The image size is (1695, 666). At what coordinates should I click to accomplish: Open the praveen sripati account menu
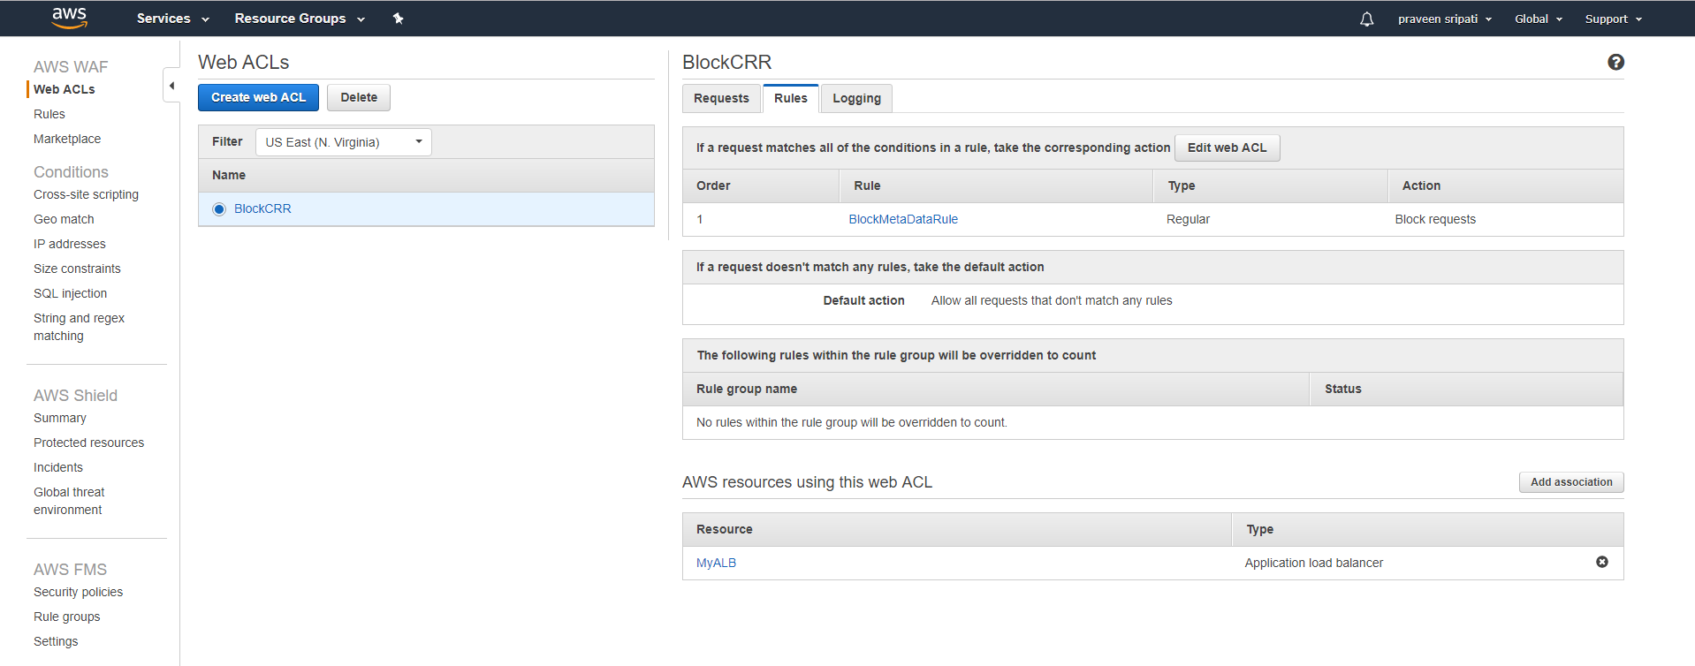[x=1444, y=19]
